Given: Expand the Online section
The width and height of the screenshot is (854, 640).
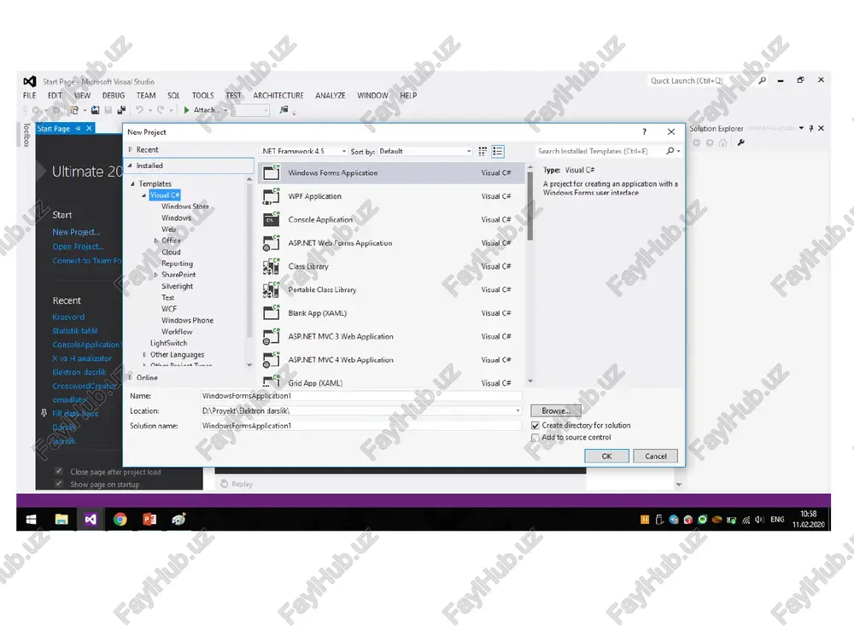Looking at the screenshot, I should point(130,377).
